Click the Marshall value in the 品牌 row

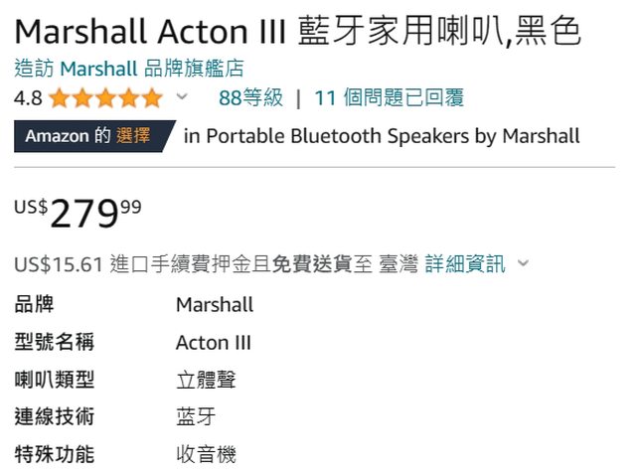pos(215,304)
